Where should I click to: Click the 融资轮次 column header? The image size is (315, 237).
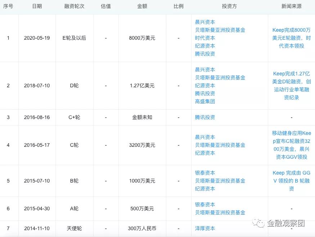tap(74, 6)
